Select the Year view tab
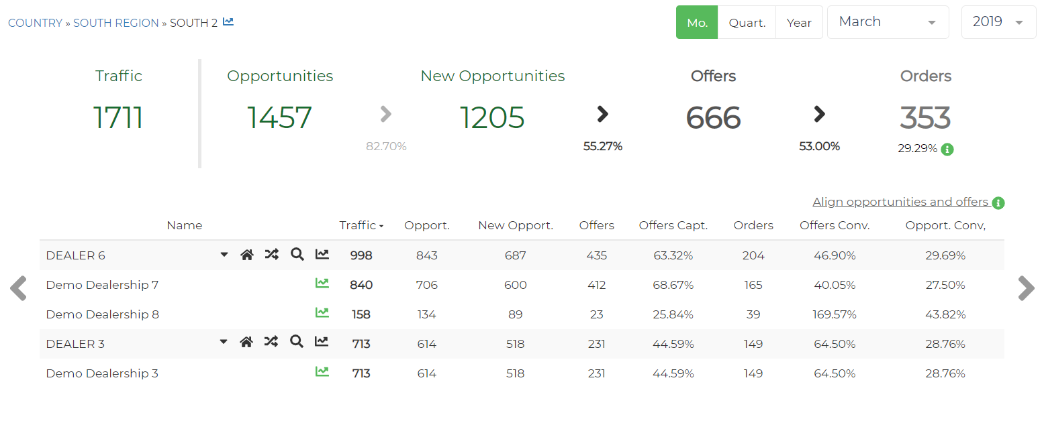Image resolution: width=1042 pixels, height=427 pixels. tap(799, 22)
